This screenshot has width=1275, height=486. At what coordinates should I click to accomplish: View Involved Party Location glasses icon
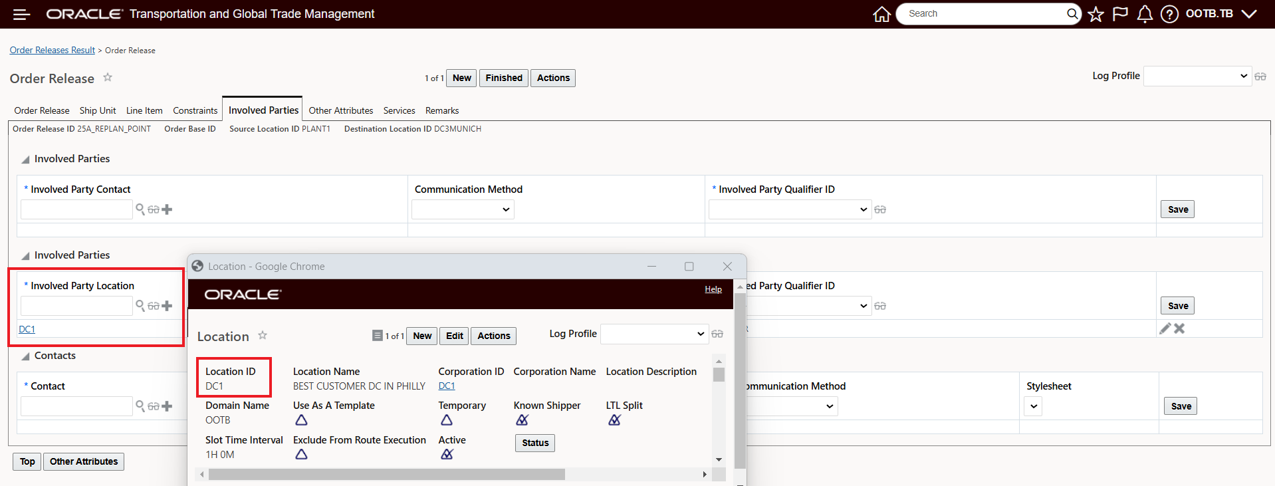[x=154, y=306]
